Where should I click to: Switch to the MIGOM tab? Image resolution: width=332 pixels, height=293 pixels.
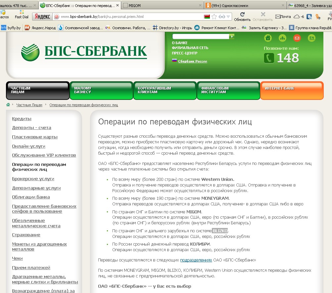[x=162, y=6]
